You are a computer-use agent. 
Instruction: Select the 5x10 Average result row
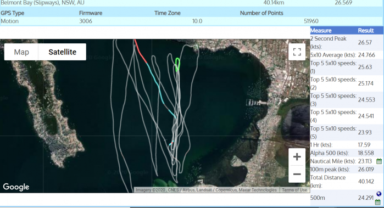point(347,55)
